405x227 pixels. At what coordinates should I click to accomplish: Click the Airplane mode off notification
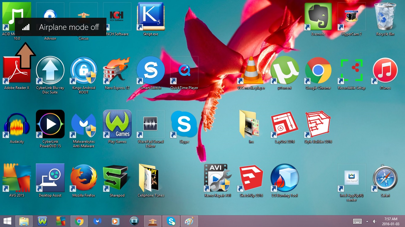coord(60,27)
